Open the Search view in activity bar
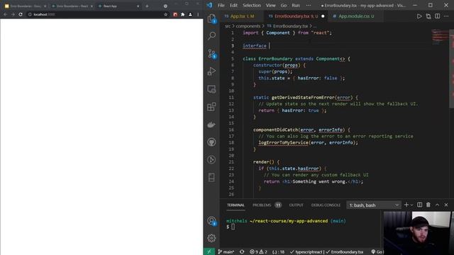Viewport: 454px width, 255px height. 211,36
